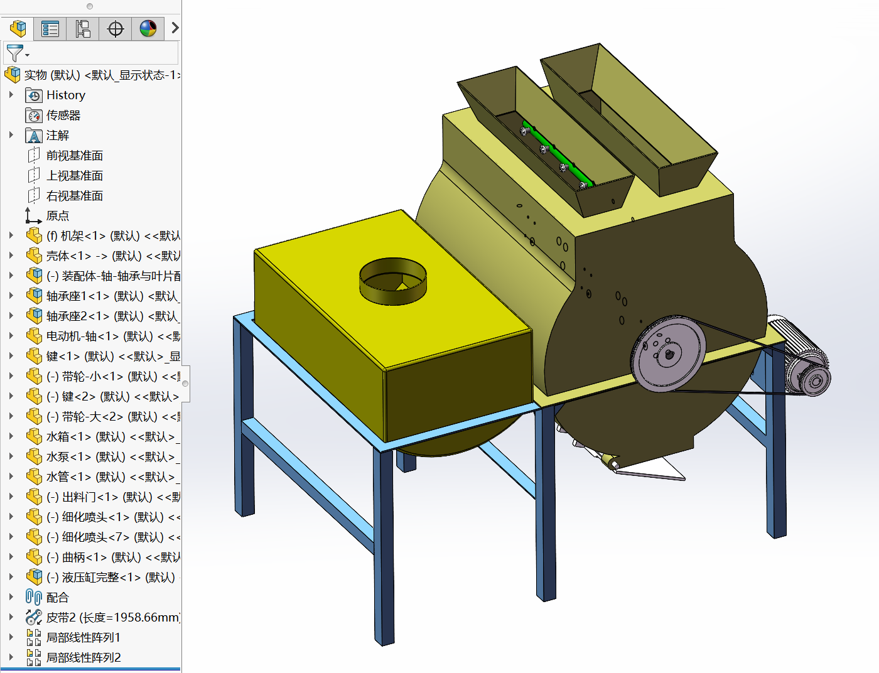879x673 pixels.
Task: Expand the 配合 mates folder
Action: click(11, 597)
